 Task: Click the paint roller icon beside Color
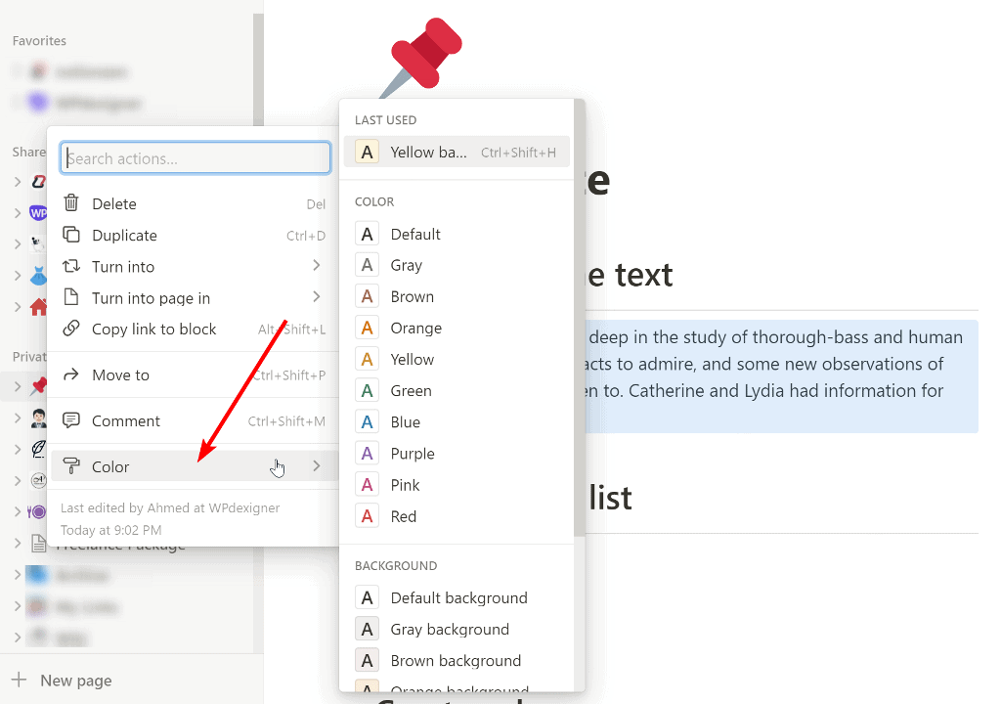[x=71, y=466]
